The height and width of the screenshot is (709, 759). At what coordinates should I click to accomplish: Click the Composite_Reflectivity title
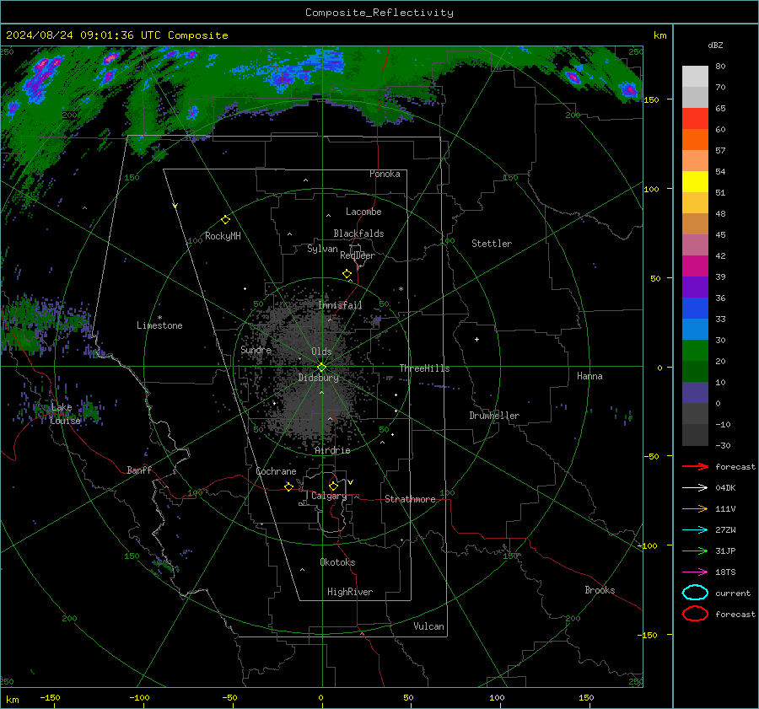[379, 13]
